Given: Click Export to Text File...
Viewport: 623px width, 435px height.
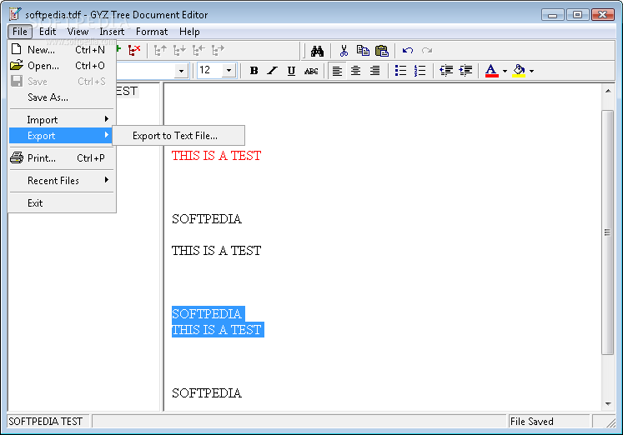Looking at the screenshot, I should [178, 136].
